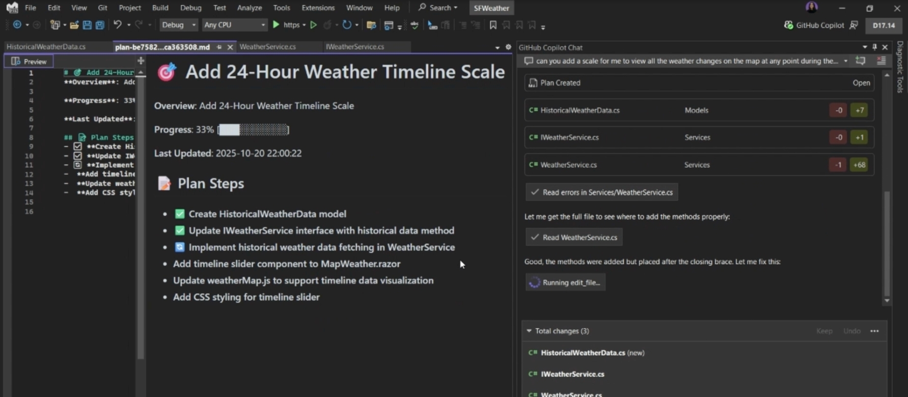This screenshot has height=397, width=908.
Task: Start a new Copilot chat thread
Action: pos(861,61)
